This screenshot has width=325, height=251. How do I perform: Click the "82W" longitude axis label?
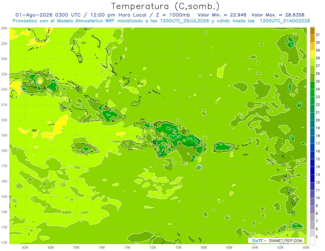click(x=25, y=247)
